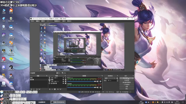Click the transition duration input field
The image size is (186, 104).
112,81
